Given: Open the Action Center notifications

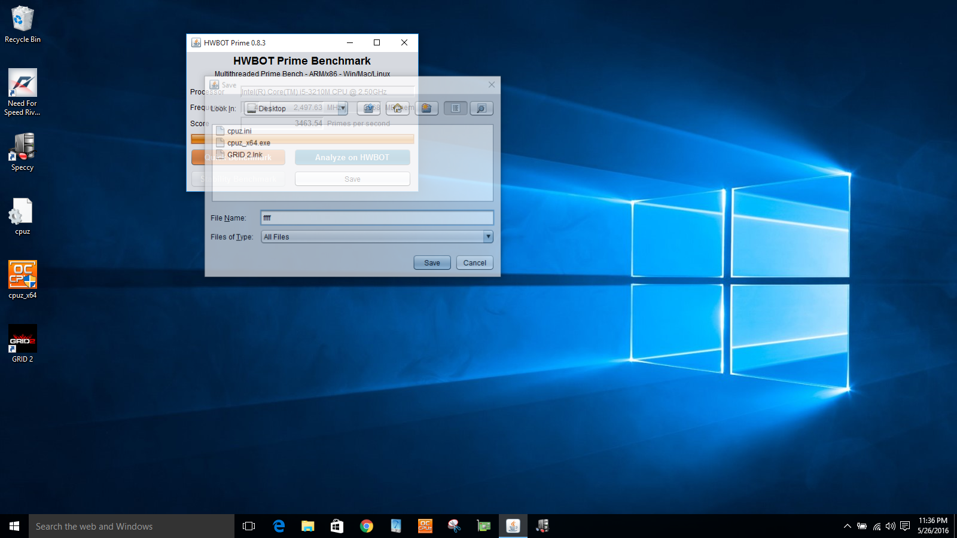Looking at the screenshot, I should [x=905, y=526].
